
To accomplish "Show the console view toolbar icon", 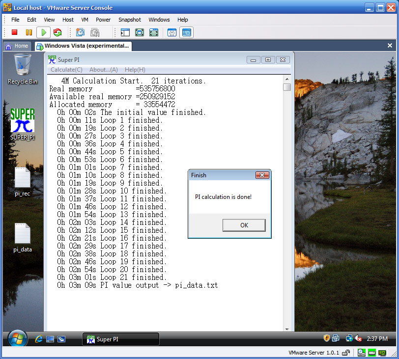I will click(x=187, y=32).
